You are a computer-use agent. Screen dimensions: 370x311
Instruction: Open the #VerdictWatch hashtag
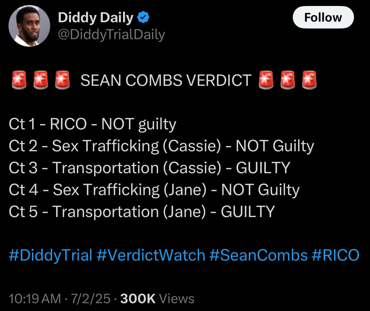click(151, 255)
